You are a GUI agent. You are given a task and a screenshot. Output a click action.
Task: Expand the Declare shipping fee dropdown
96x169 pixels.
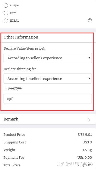click(48, 79)
